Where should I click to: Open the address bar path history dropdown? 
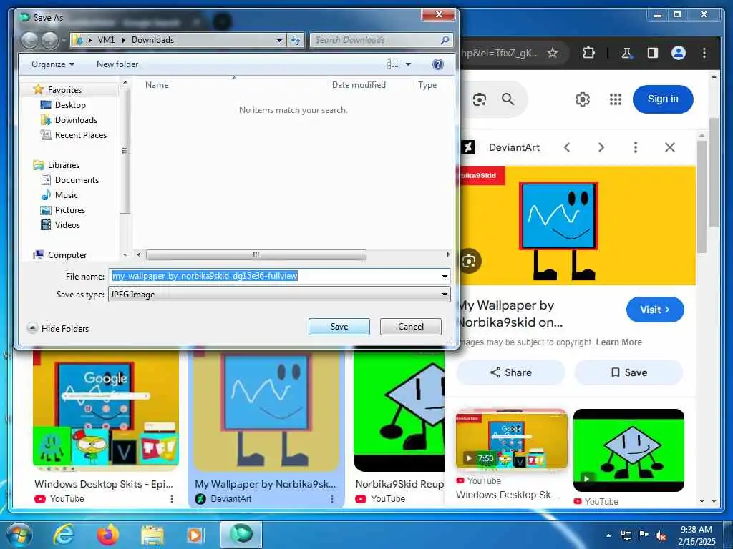point(279,40)
